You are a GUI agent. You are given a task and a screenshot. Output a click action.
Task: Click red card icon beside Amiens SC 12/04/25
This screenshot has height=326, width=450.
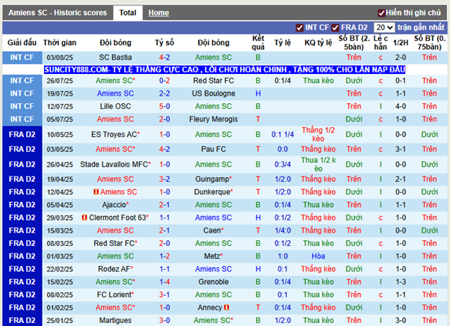click(96, 191)
